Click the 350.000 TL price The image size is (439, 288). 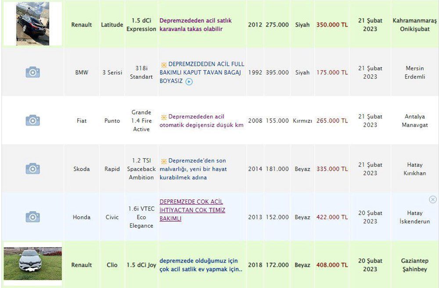pos(332,25)
